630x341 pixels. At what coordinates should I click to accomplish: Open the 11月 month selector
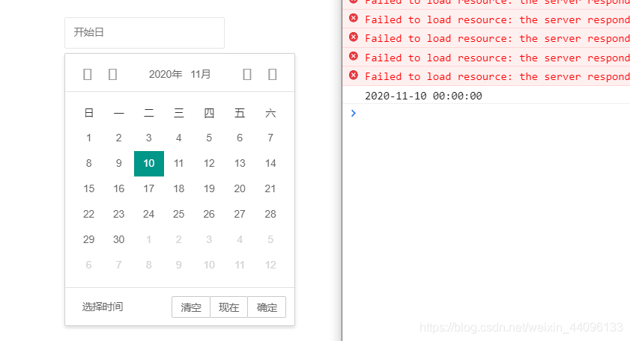point(201,74)
